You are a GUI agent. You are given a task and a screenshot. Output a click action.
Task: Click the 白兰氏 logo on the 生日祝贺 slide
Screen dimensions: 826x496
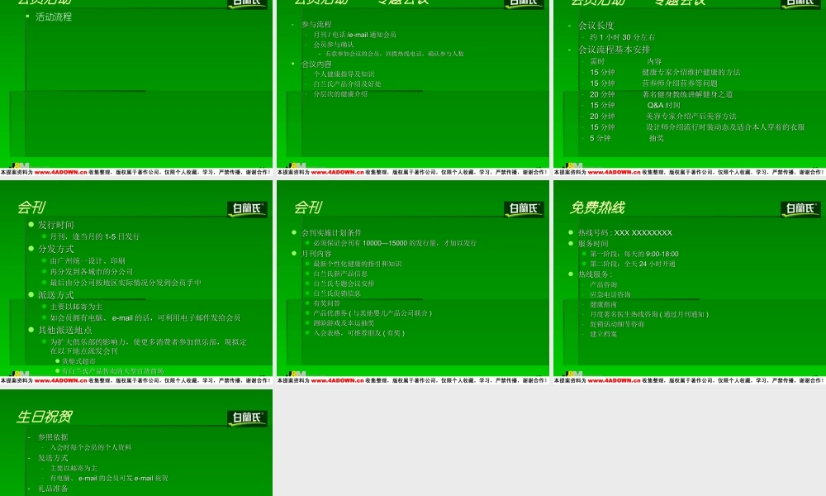(x=248, y=418)
